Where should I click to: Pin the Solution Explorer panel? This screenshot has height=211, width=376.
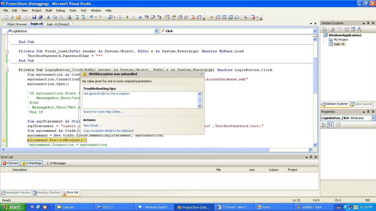[368, 23]
